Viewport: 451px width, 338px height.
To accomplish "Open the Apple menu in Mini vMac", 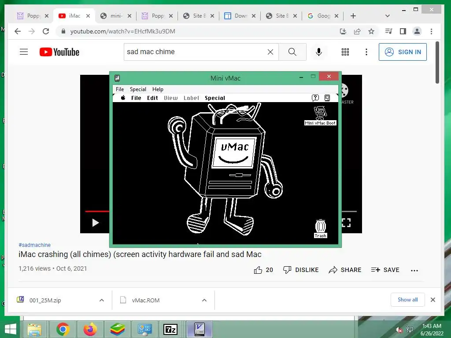I will [x=123, y=98].
